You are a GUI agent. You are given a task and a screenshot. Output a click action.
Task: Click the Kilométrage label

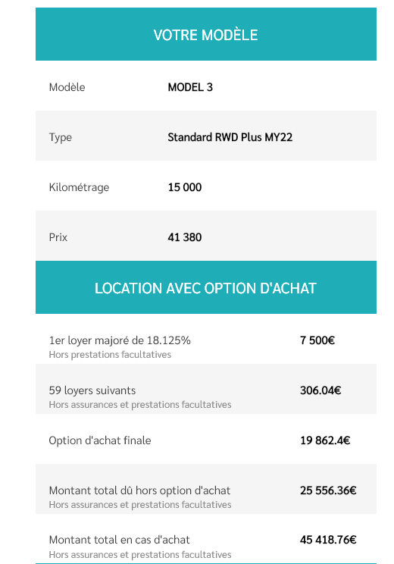coord(79,187)
